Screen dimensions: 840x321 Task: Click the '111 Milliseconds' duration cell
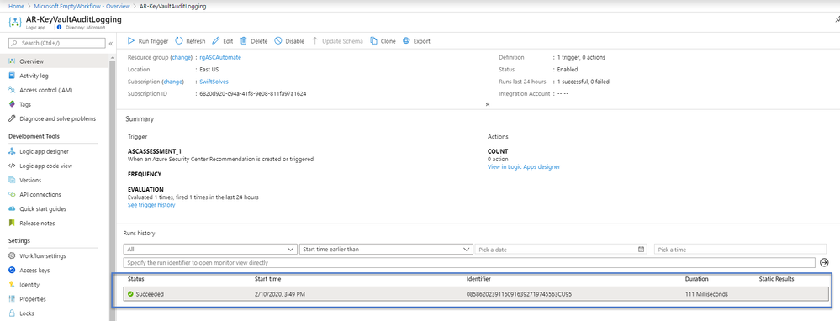pyautogui.click(x=706, y=294)
